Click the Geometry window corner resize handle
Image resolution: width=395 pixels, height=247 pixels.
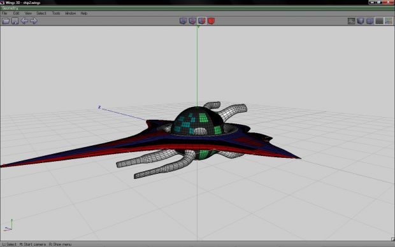pyautogui.click(x=392, y=239)
